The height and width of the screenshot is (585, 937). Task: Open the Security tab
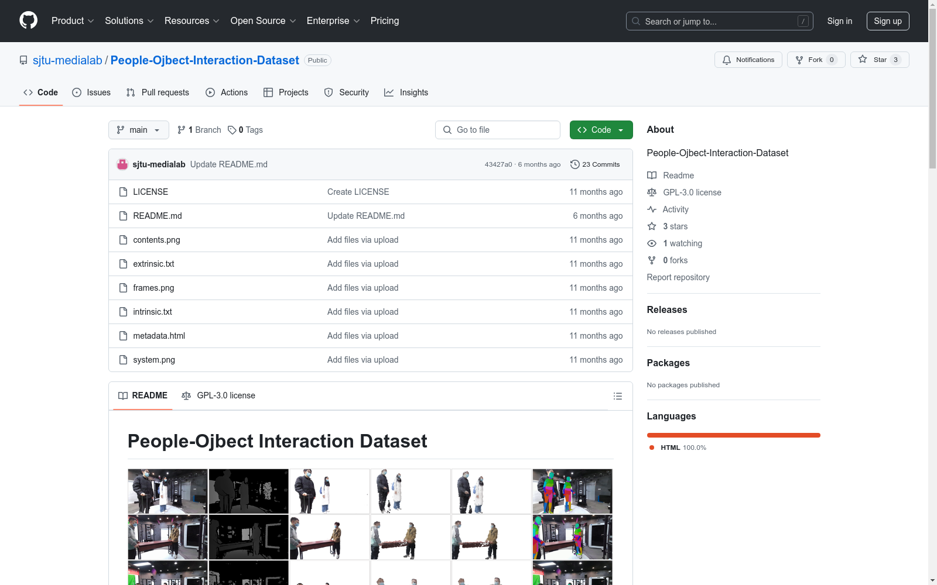347,92
